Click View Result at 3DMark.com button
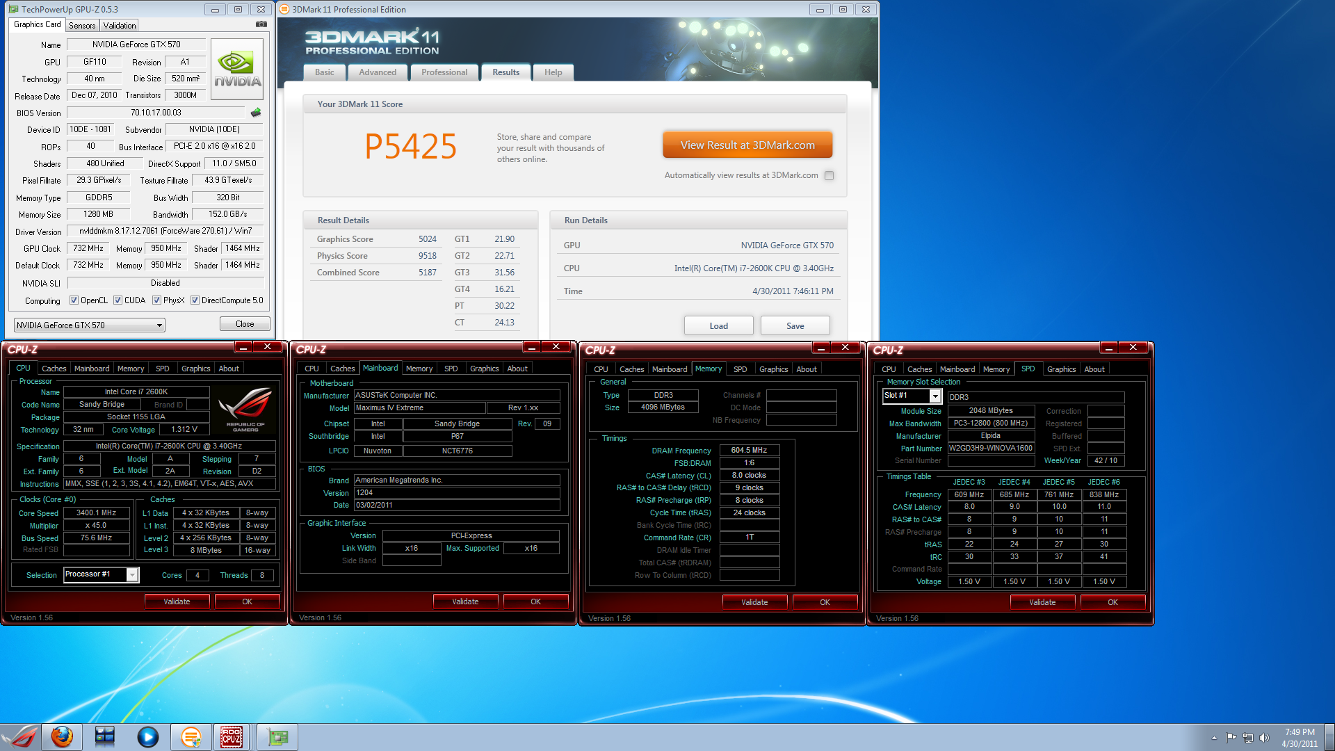Viewport: 1335px width, 751px height. point(747,145)
